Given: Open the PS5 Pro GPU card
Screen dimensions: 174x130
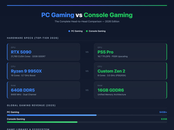Looking at the screenshot, I should tap(130, 52).
